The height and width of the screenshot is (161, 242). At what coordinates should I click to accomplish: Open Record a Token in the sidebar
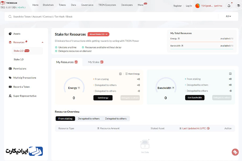(x=21, y=87)
